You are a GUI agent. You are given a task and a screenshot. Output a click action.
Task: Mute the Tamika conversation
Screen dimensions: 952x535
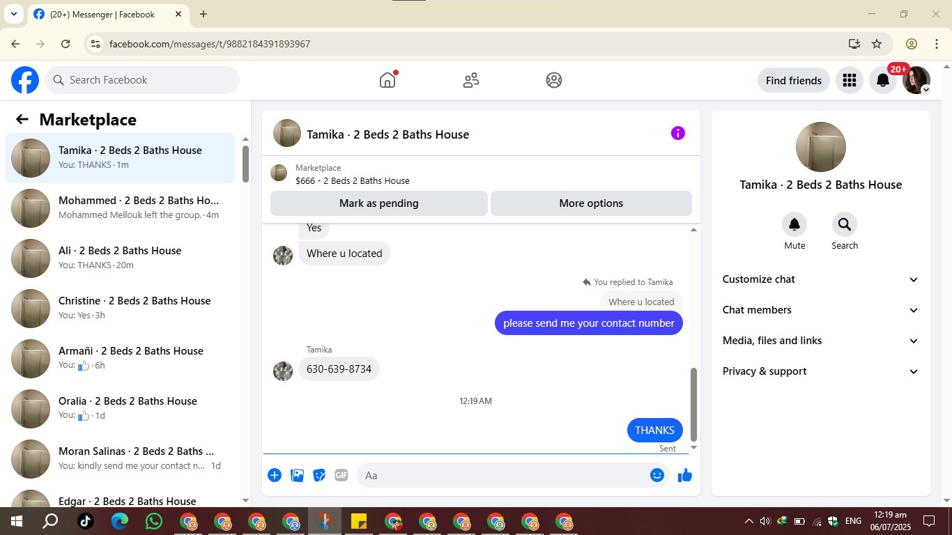click(x=794, y=224)
